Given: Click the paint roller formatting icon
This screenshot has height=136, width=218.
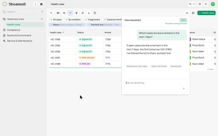Looking at the screenshot, I should point(76,13).
